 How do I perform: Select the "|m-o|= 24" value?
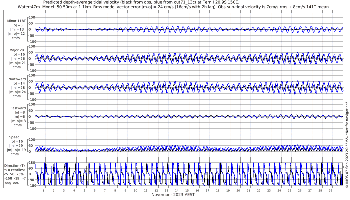(17, 92)
